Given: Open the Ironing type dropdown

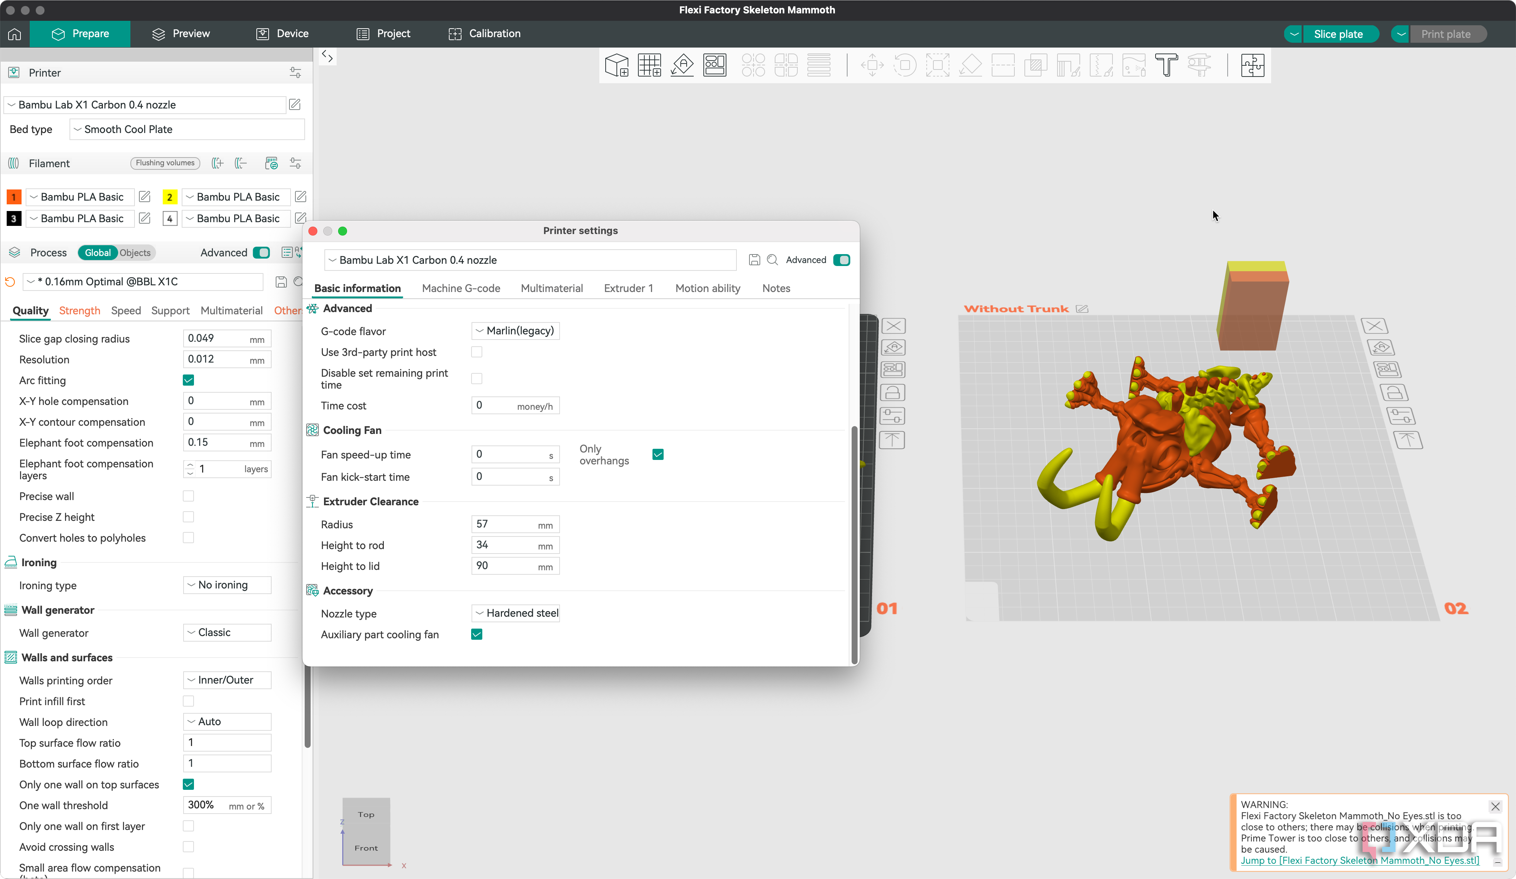Looking at the screenshot, I should [227, 585].
